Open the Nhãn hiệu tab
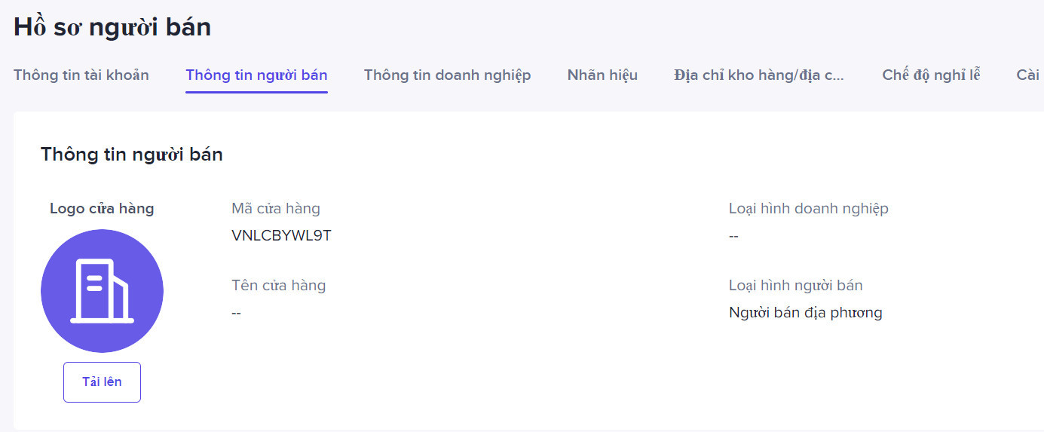The height and width of the screenshot is (432, 1044). tap(602, 75)
